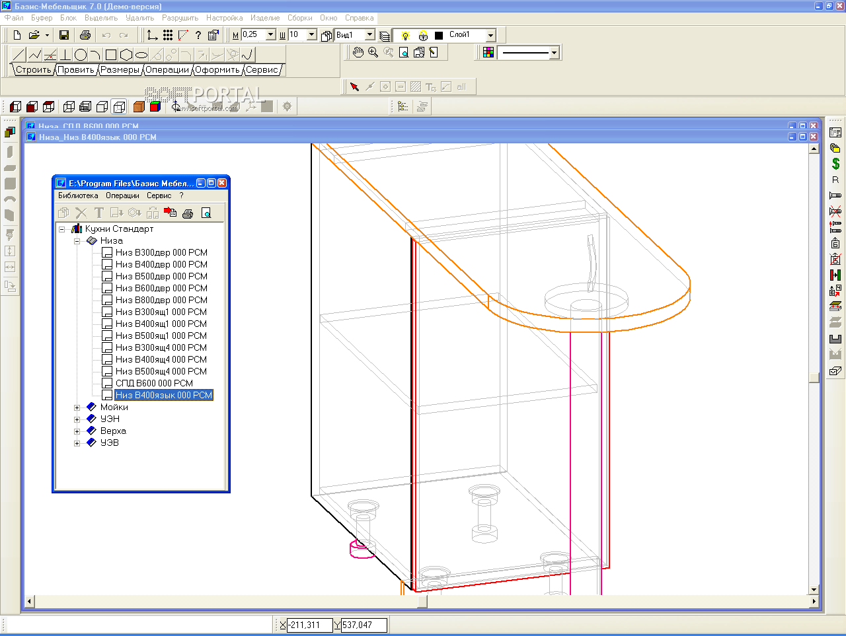Collapse the Кухни Стандарт tree node
The width and height of the screenshot is (846, 636).
(x=62, y=229)
